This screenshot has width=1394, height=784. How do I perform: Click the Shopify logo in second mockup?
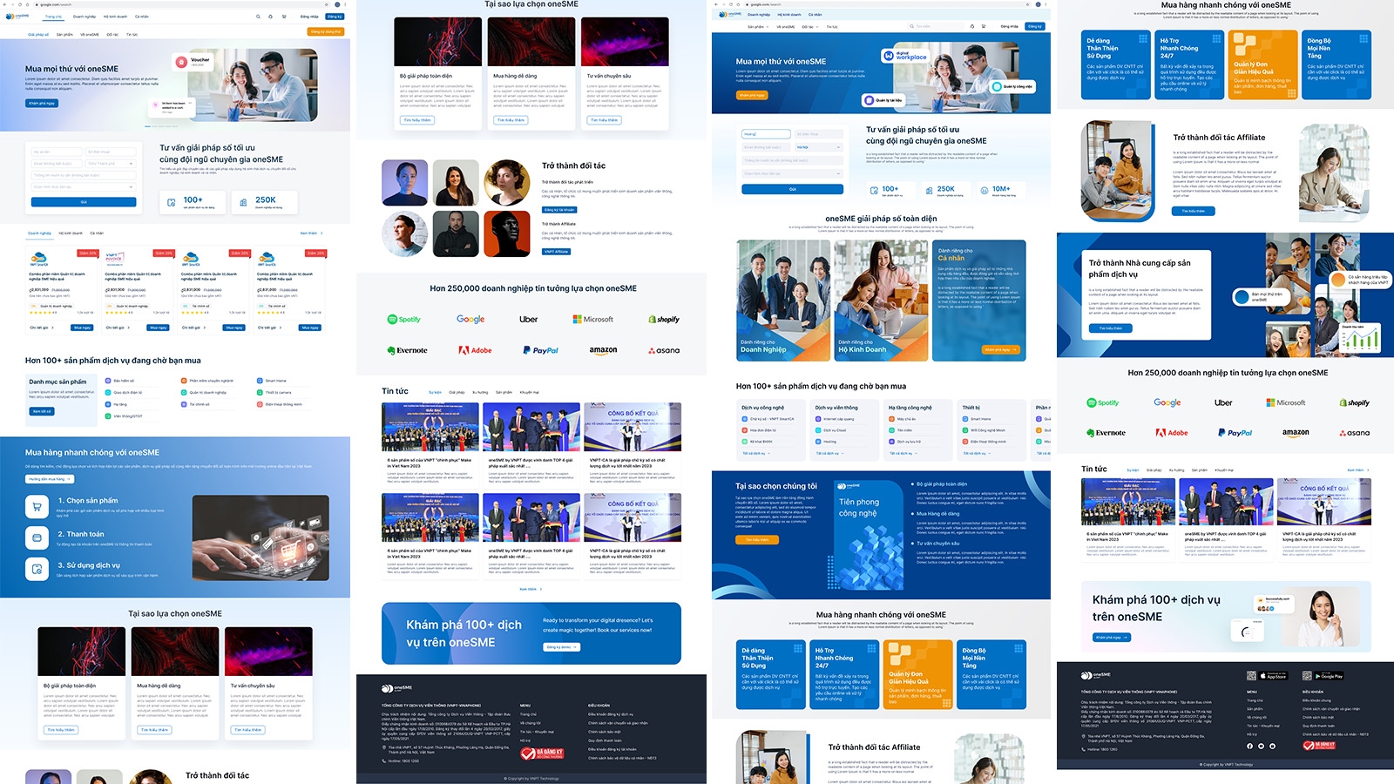pyautogui.click(x=664, y=320)
